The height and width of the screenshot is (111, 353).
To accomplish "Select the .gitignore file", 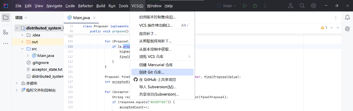I will tap(40, 62).
